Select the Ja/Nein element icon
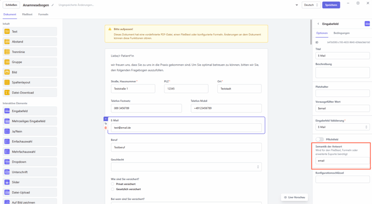Viewport: 372px width, 204px height. [x=7, y=131]
